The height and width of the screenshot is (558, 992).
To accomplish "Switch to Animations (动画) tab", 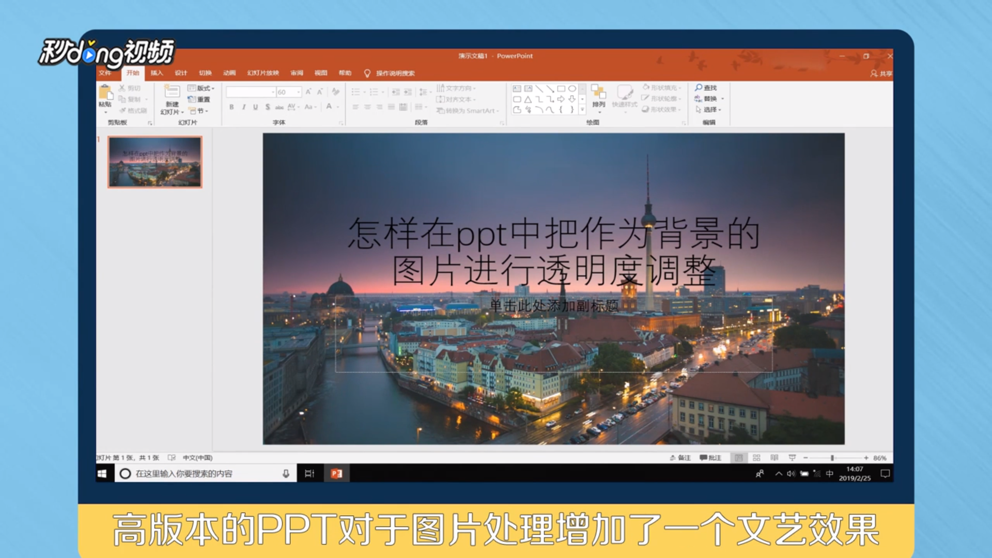I will [229, 73].
